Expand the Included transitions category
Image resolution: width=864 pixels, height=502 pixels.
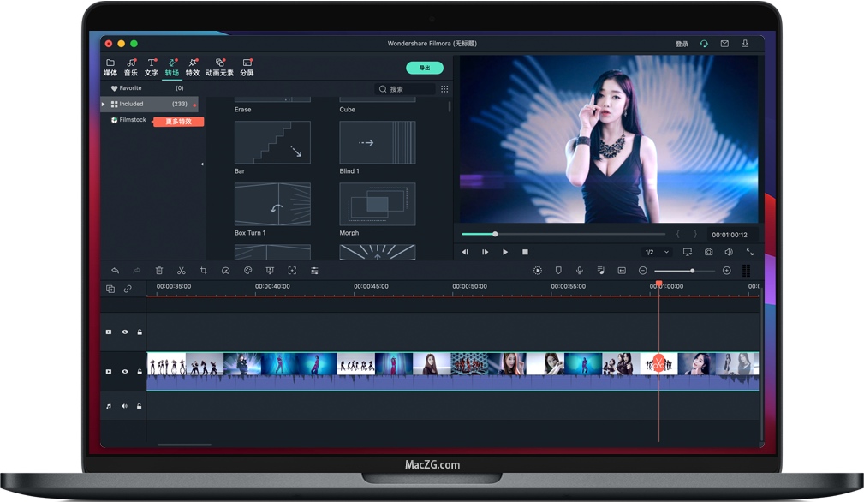click(104, 104)
